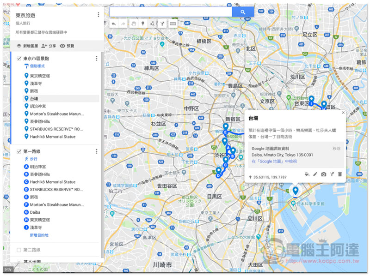Open 在「Google 地圖」中檢視 link
Viewport: 370px width, 276px height.
tap(274, 162)
